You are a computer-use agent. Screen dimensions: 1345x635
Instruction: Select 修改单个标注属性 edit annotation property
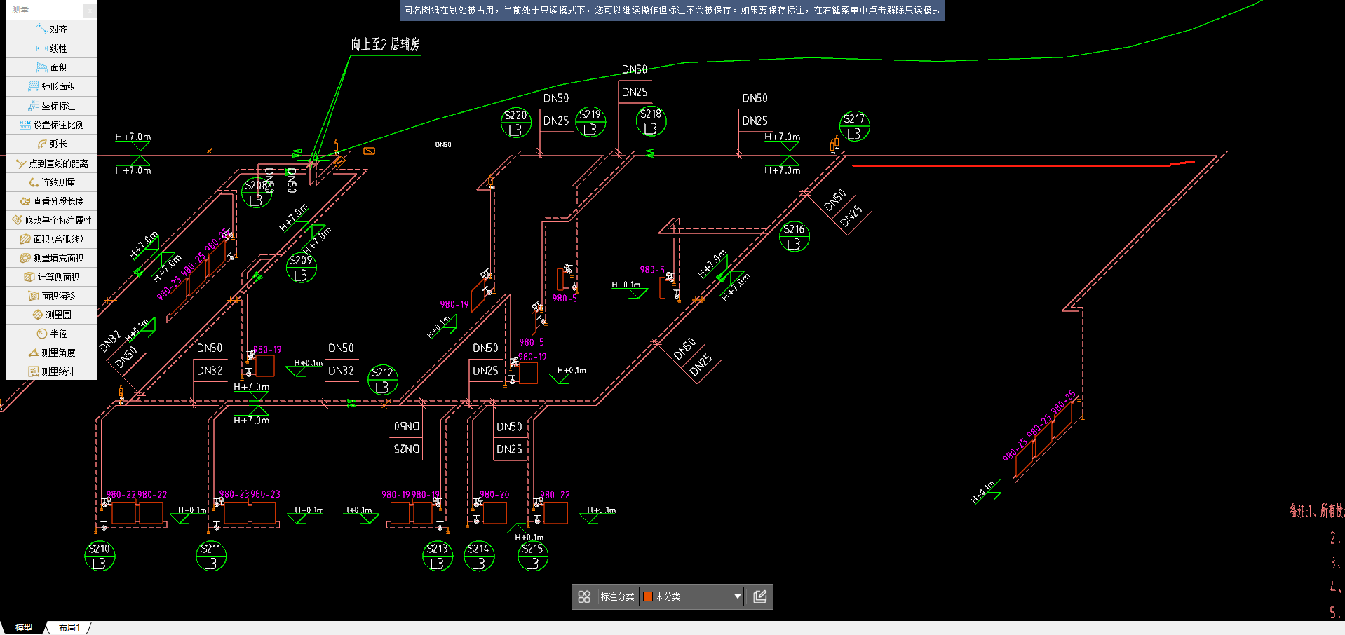(52, 220)
